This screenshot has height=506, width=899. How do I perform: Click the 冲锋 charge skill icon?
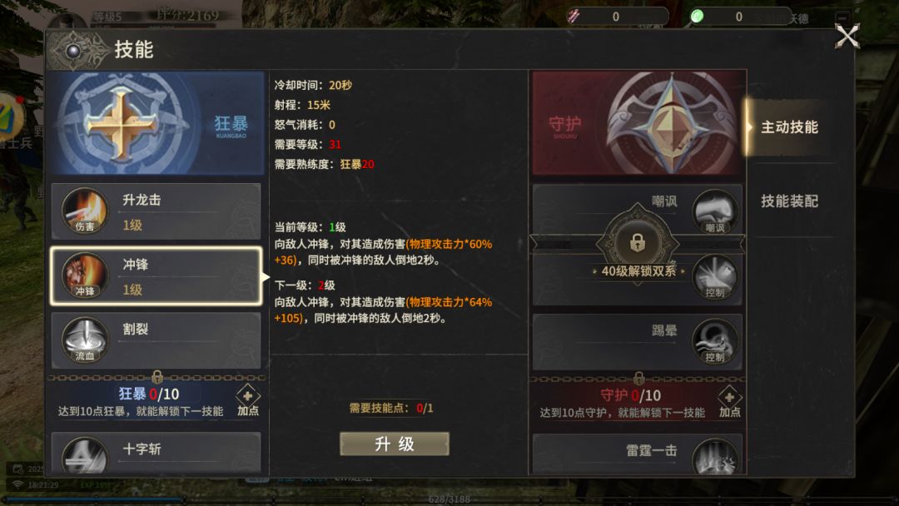click(85, 275)
